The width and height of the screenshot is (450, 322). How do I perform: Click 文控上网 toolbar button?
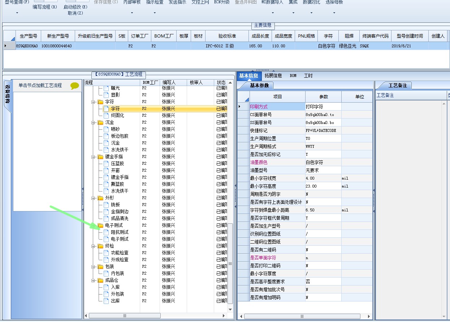[200, 2]
